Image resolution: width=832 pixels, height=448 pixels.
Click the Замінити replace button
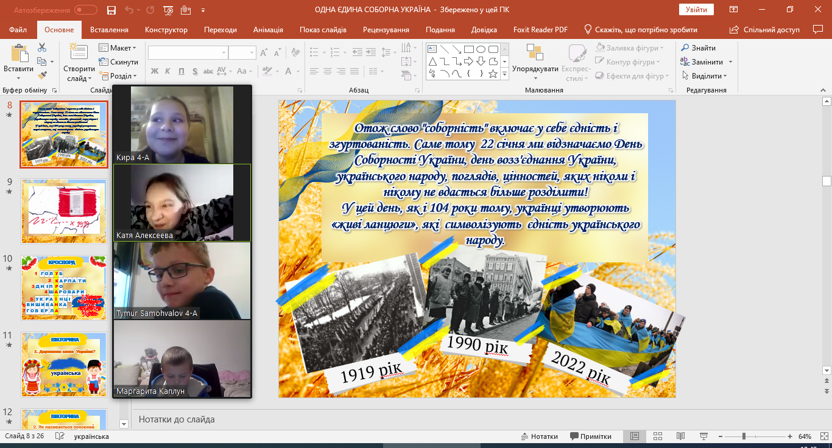point(702,61)
